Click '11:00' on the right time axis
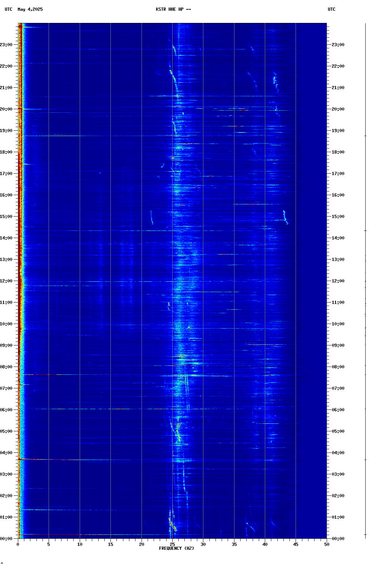The height and width of the screenshot is (567, 381). pos(338,302)
